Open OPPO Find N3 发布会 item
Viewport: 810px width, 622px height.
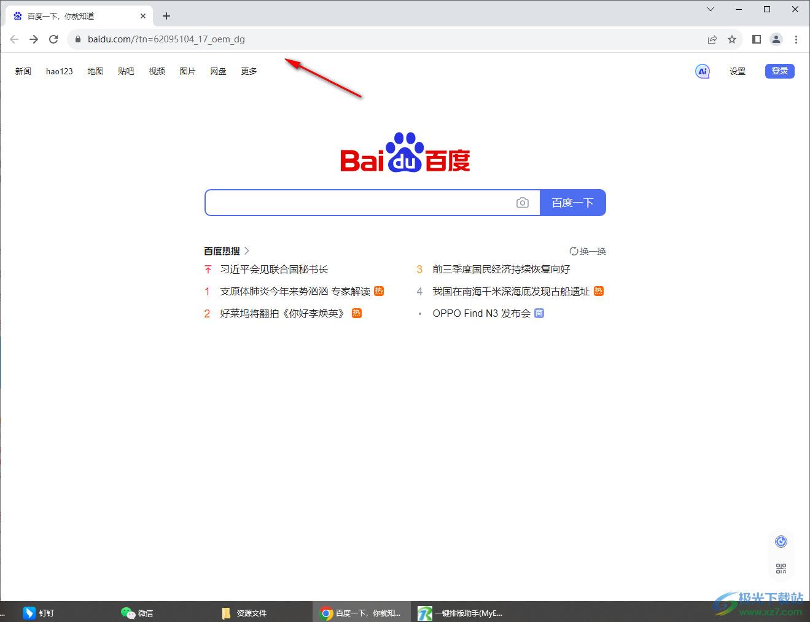click(x=481, y=314)
